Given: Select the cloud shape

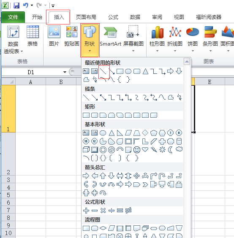Looking at the screenshot, I should coord(179,149).
